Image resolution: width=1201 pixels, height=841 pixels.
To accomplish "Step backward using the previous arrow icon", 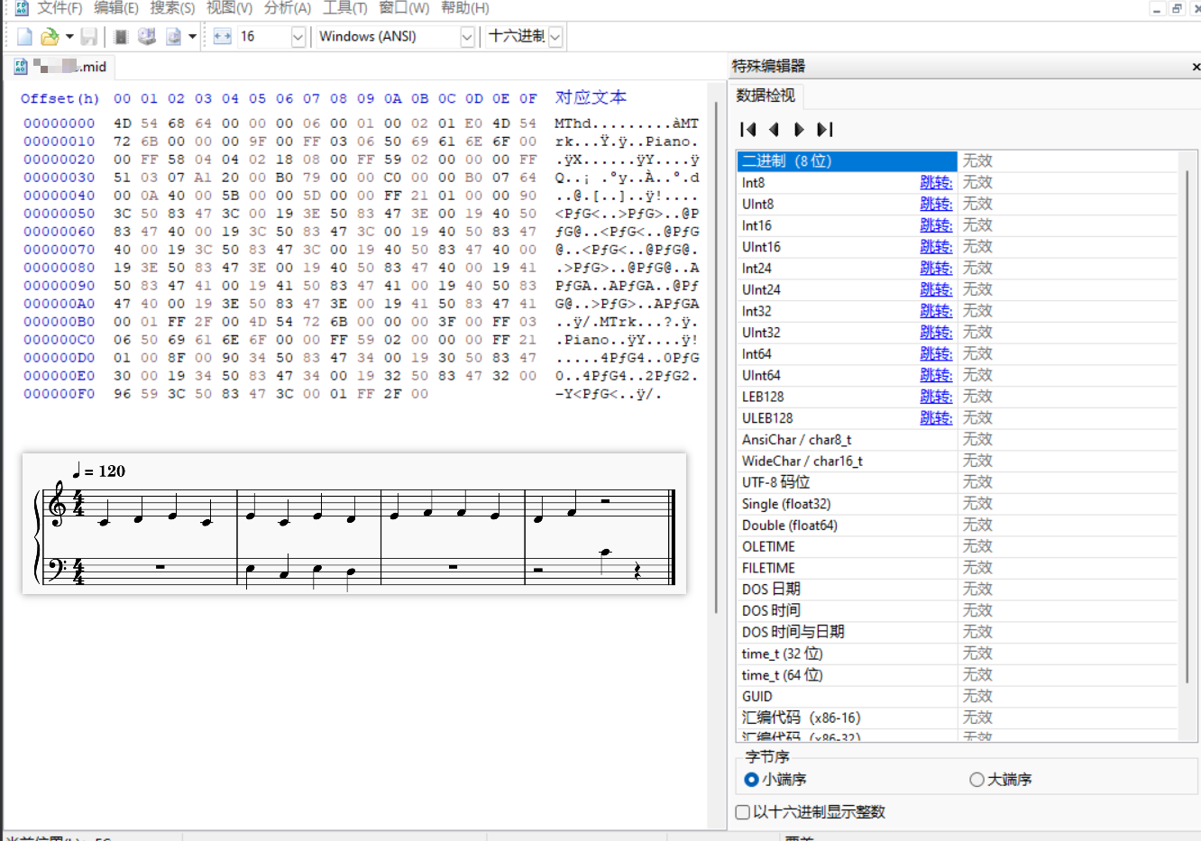I will tap(774, 129).
